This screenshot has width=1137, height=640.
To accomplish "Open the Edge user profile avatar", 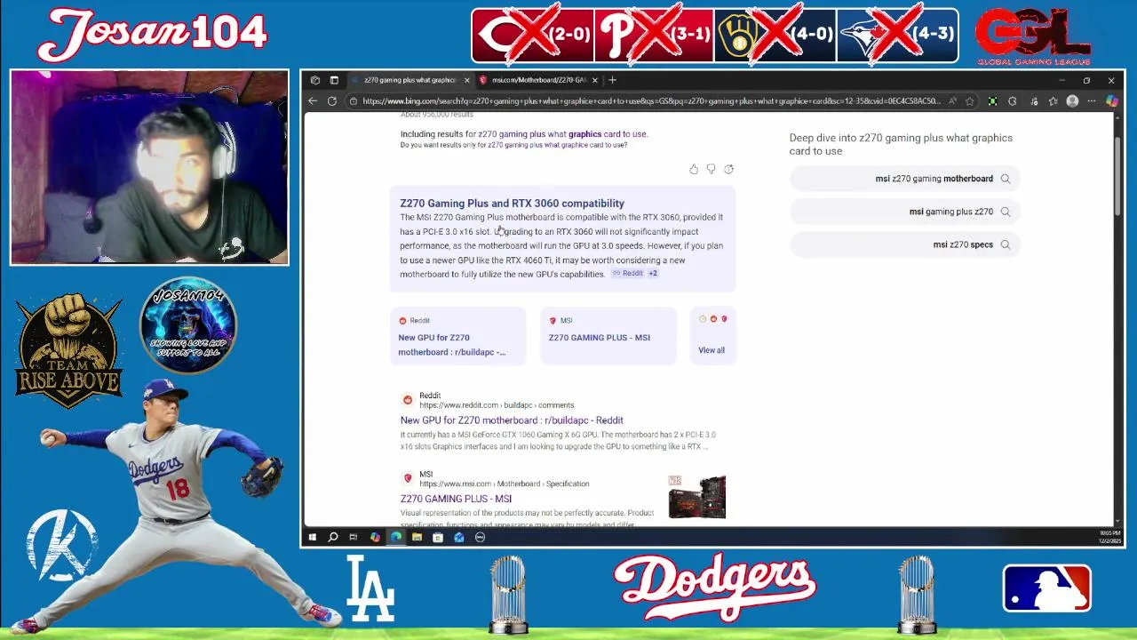I will tap(1072, 101).
